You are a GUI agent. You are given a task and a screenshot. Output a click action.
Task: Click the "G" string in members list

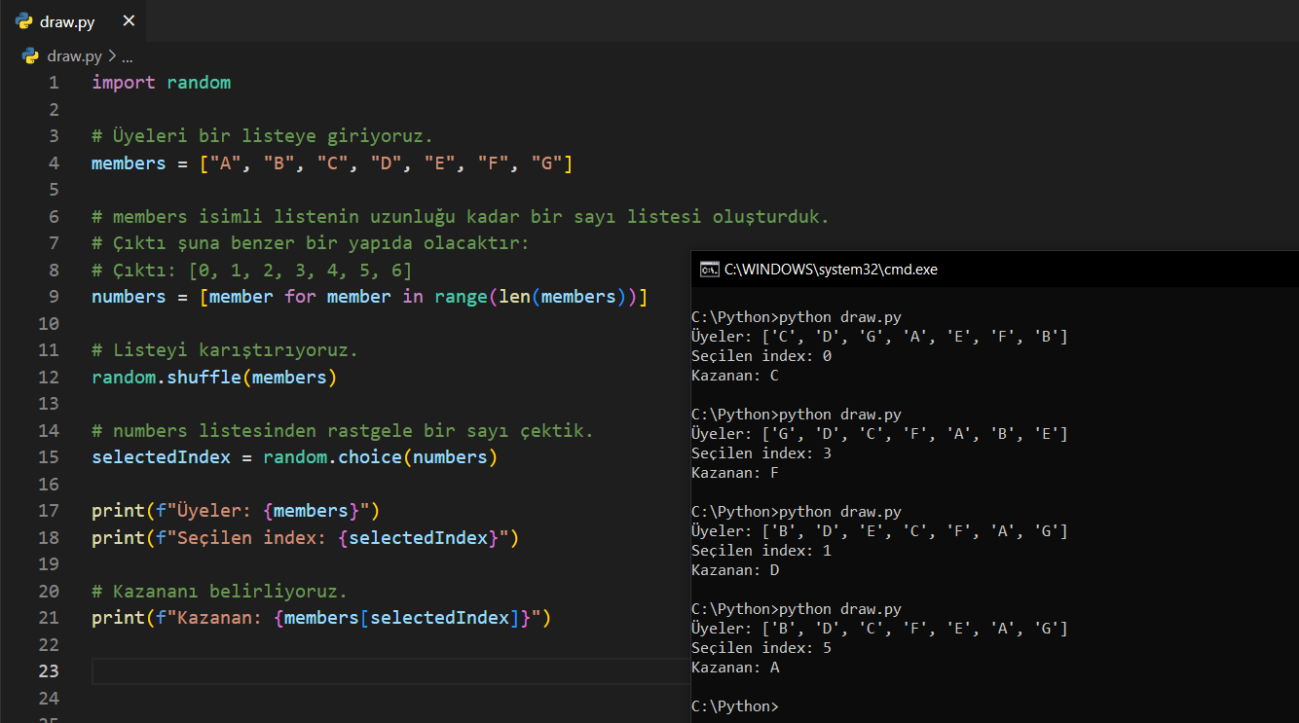[546, 163]
